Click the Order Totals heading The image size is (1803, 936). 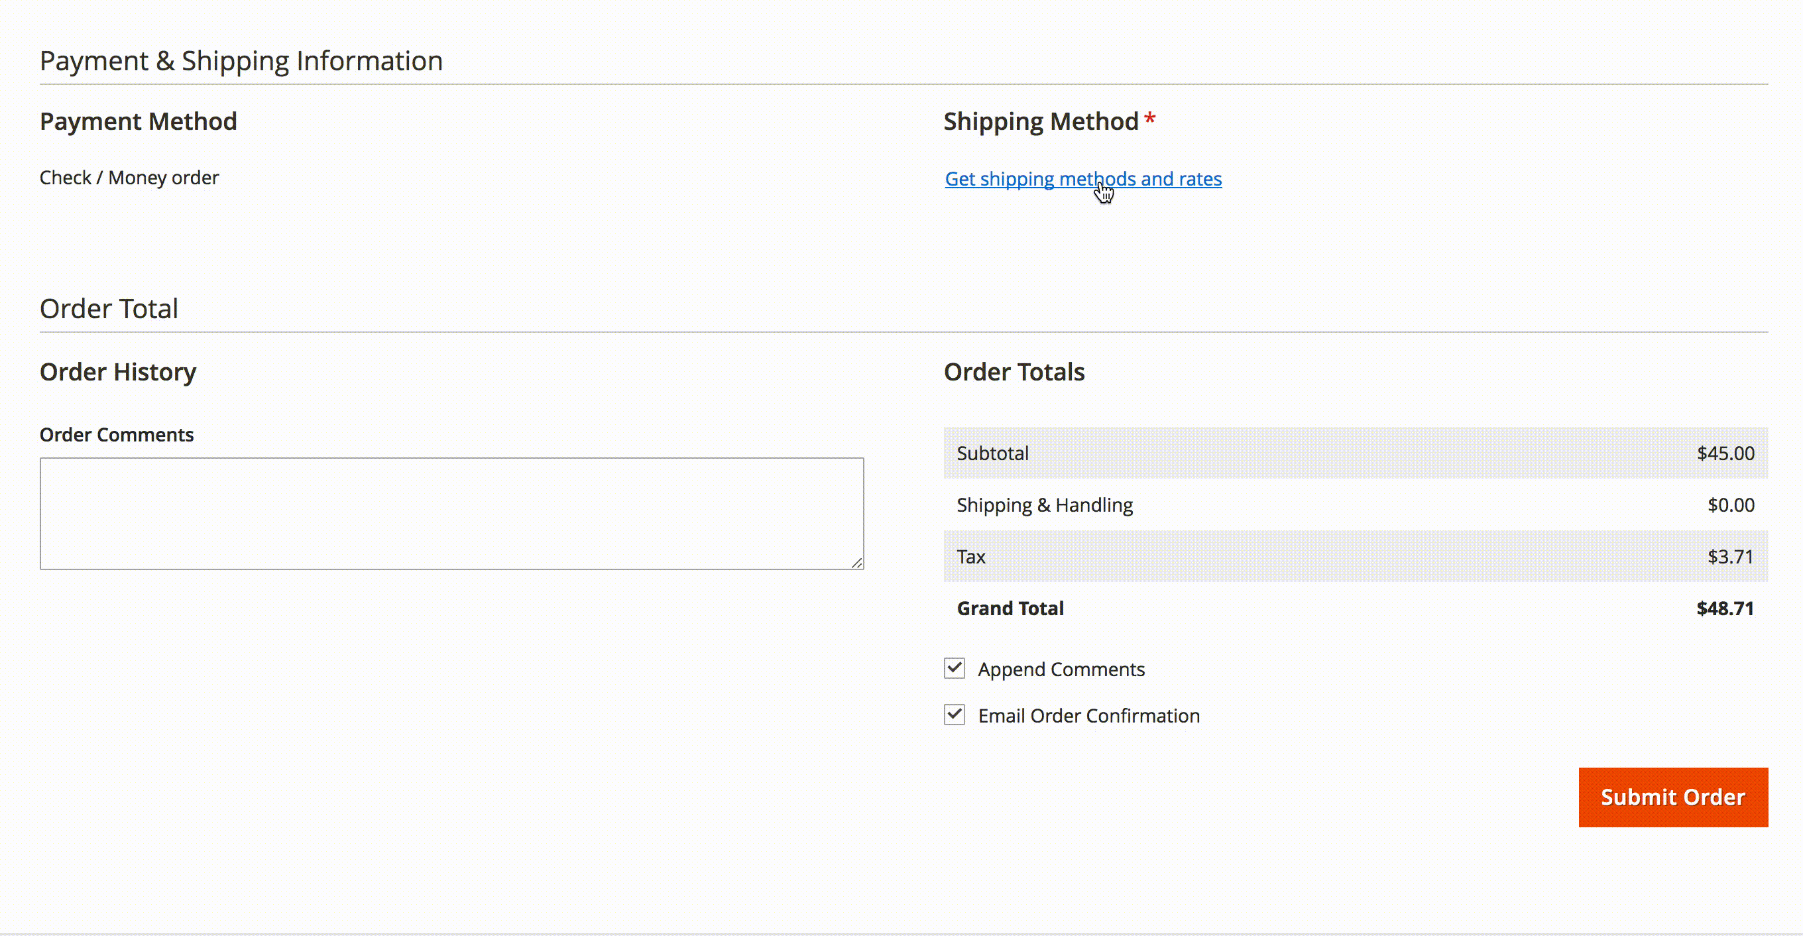[x=1014, y=372]
